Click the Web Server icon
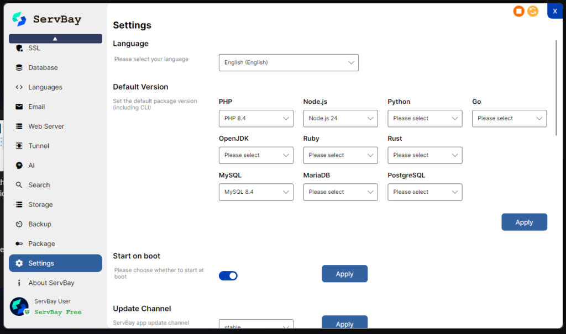 [x=19, y=126]
